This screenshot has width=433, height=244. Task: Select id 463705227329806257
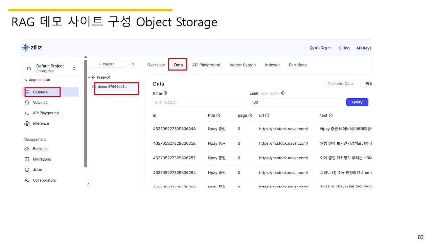(174, 158)
